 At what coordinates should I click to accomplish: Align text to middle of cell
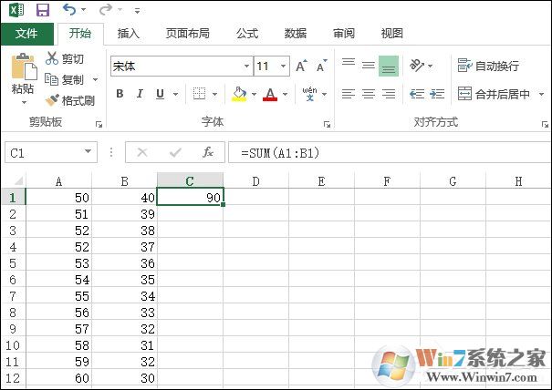(369, 66)
